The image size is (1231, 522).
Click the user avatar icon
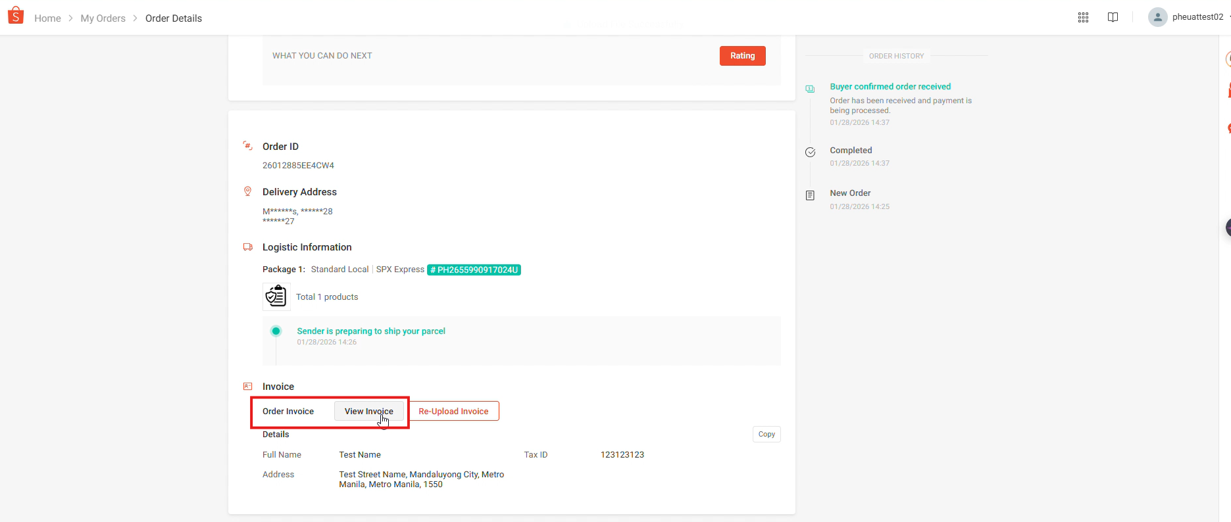coord(1157,17)
